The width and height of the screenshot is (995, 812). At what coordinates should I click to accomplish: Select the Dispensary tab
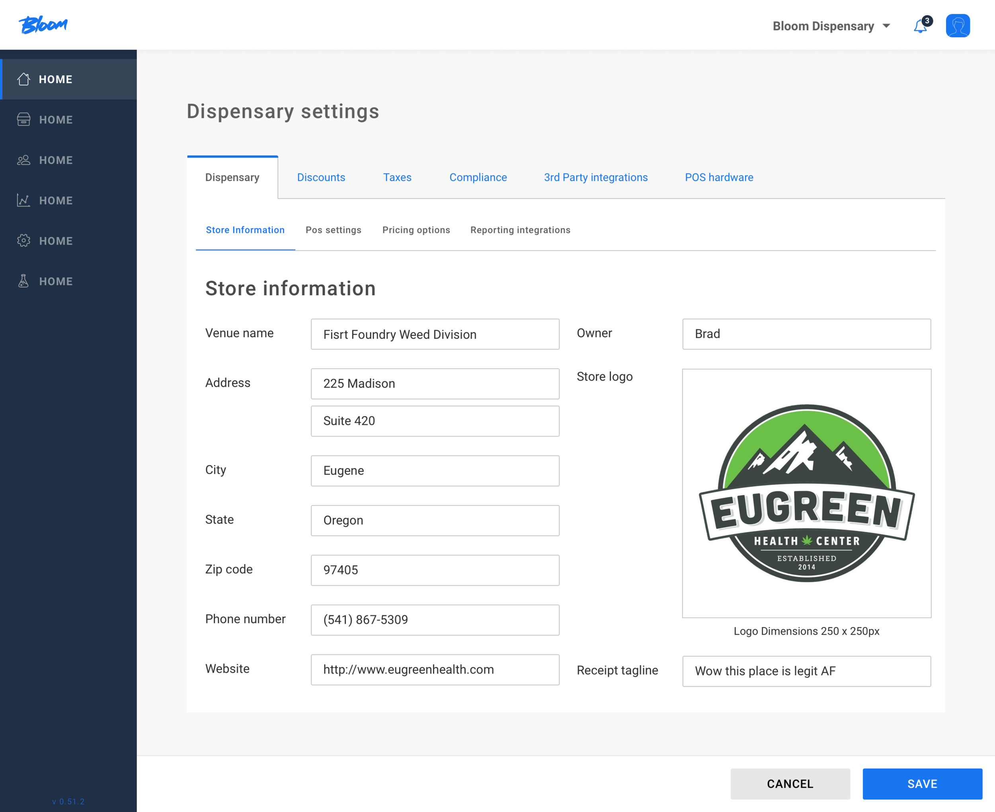(232, 177)
